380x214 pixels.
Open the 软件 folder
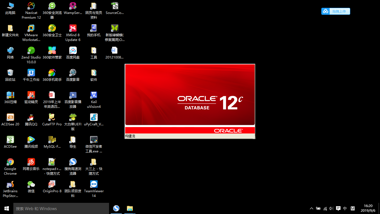click(94, 75)
